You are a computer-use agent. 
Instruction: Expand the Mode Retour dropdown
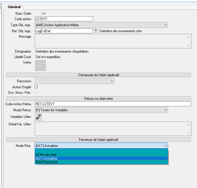point(165,110)
